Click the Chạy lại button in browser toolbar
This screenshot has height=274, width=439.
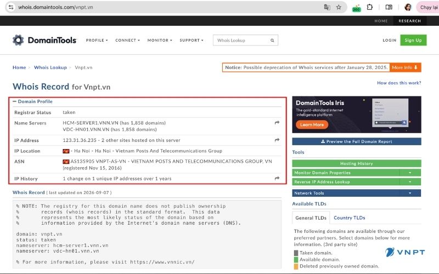click(x=428, y=7)
